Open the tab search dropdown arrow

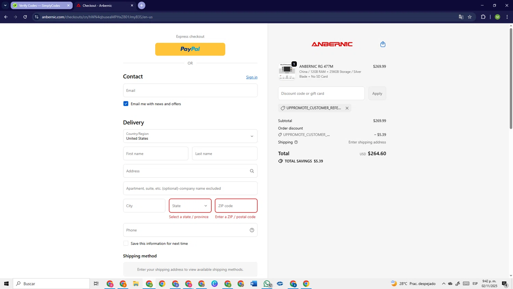(5, 5)
